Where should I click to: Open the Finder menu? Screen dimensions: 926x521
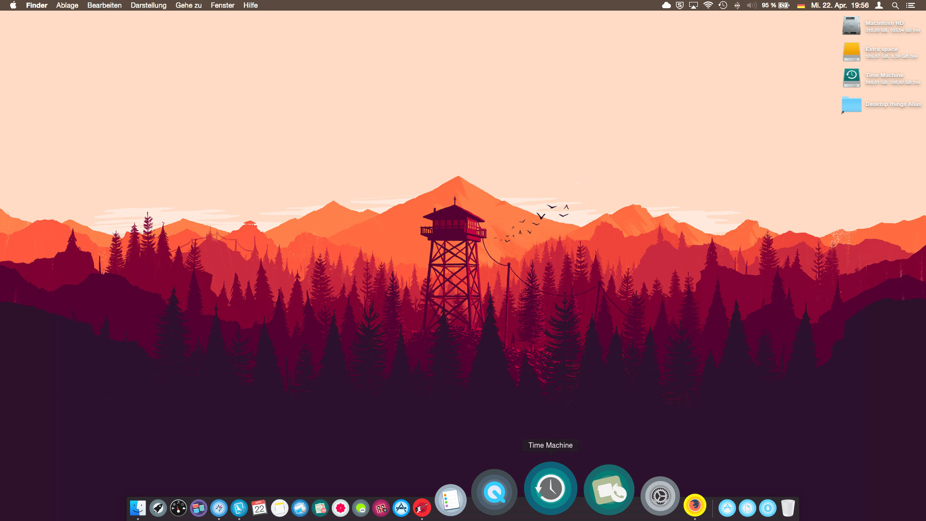37,5
